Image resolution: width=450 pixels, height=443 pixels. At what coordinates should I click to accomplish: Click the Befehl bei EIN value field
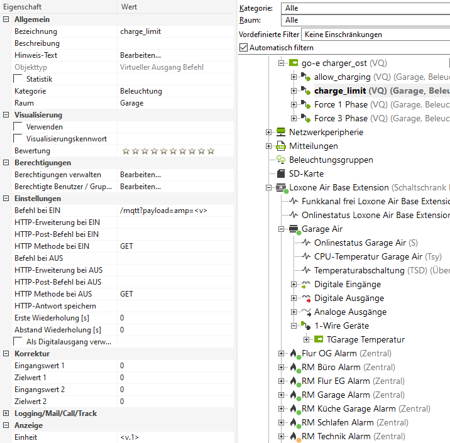[176, 211]
